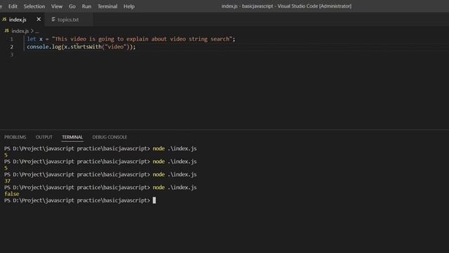Open the Go menu
Image resolution: width=449 pixels, height=253 pixels.
pos(72,6)
